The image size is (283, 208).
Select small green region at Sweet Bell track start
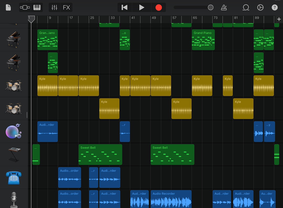[36, 154]
